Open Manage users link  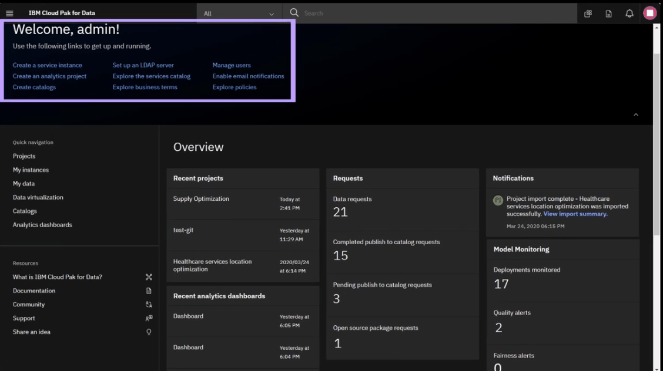pos(232,65)
